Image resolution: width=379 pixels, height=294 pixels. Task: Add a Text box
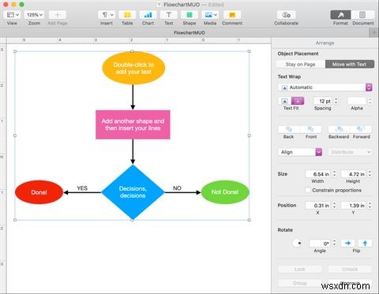tap(169, 15)
